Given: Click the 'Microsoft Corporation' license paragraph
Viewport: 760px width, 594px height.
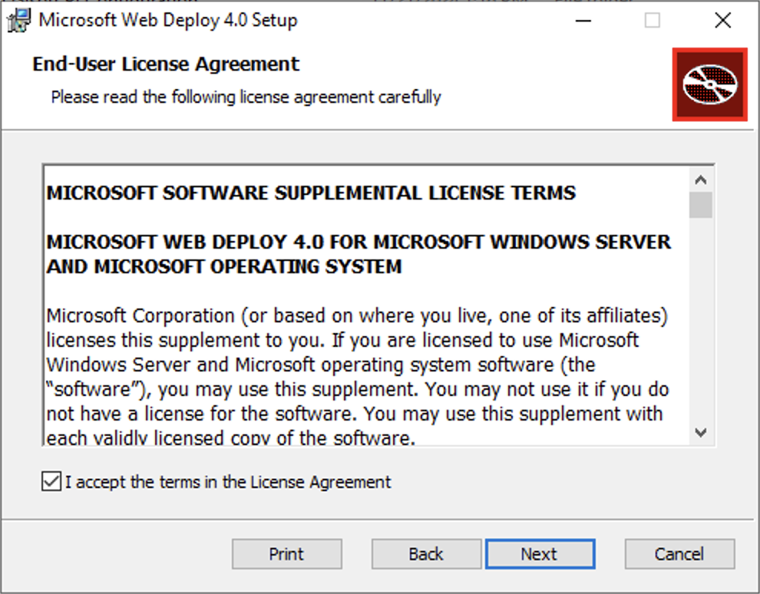Looking at the screenshot, I should (x=357, y=377).
